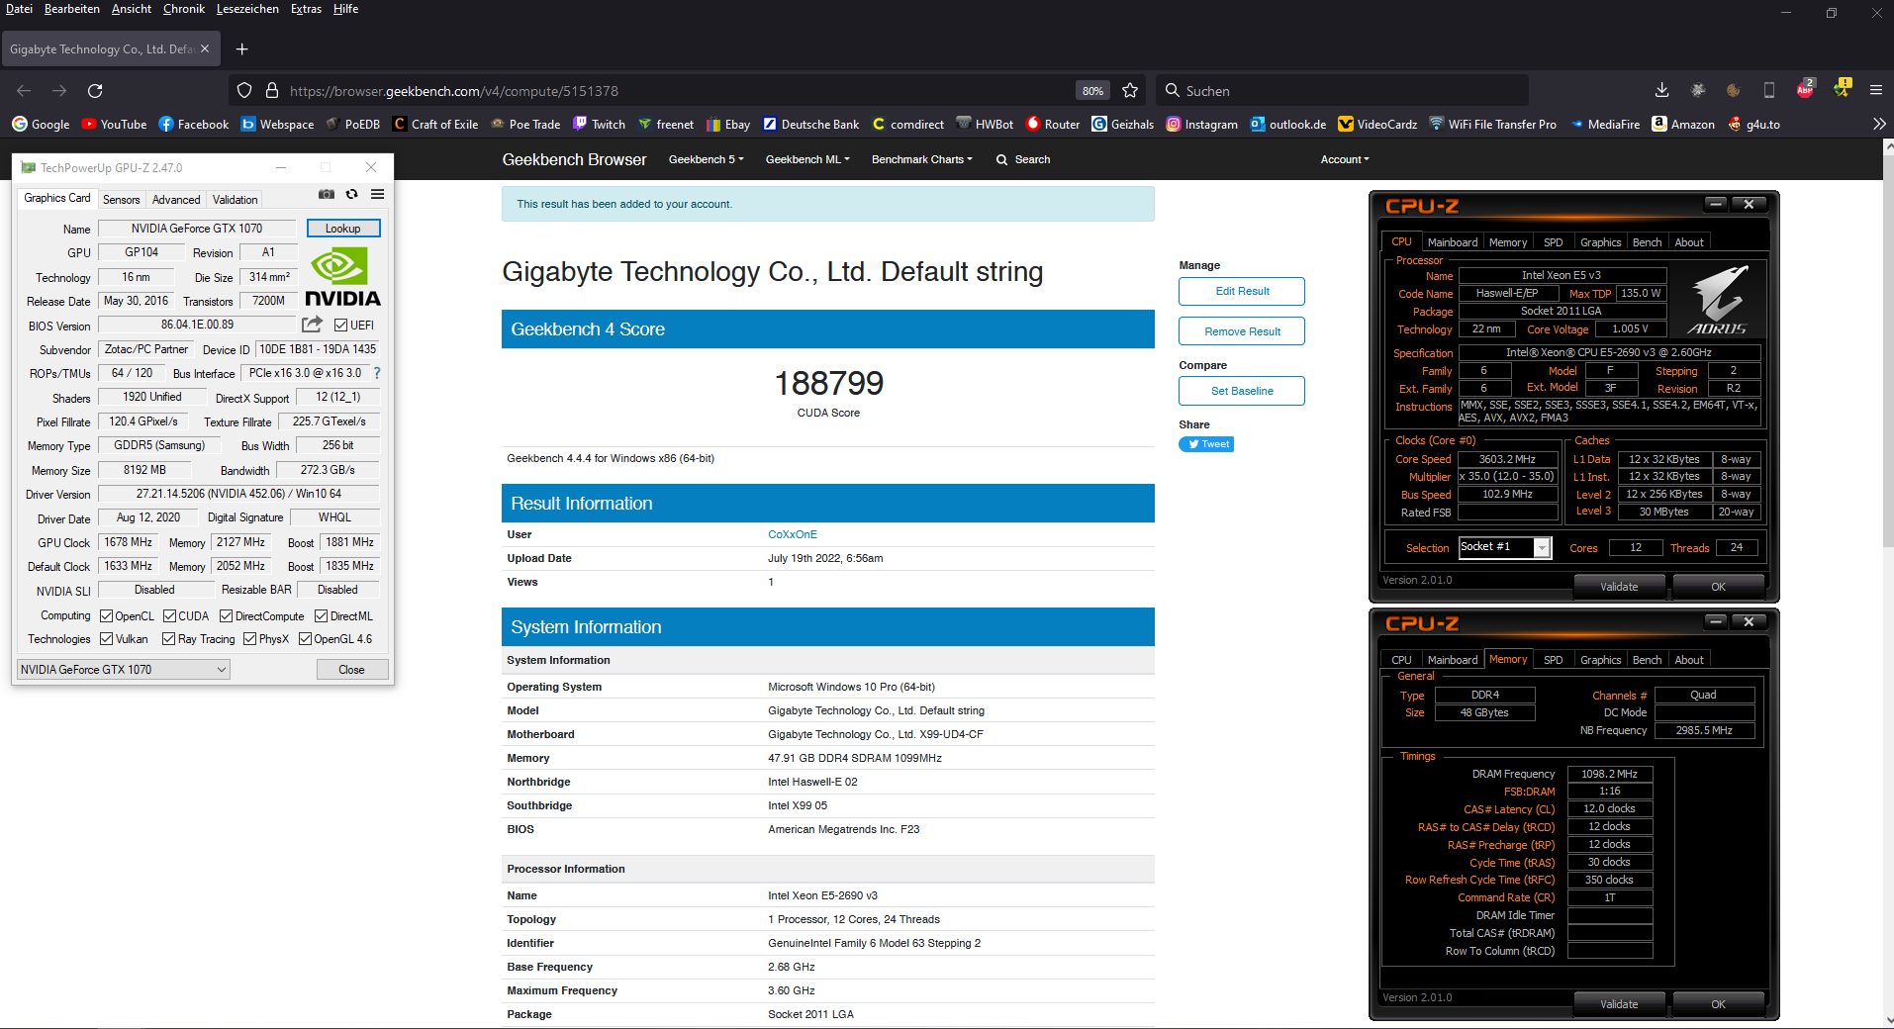Image resolution: width=1894 pixels, height=1029 pixels.
Task: Open the Amazon bookmark
Action: 1683,124
